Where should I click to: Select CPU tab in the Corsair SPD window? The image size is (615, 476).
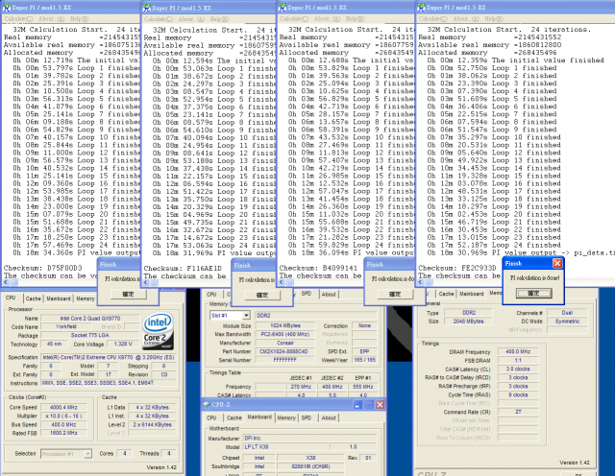[211, 295]
